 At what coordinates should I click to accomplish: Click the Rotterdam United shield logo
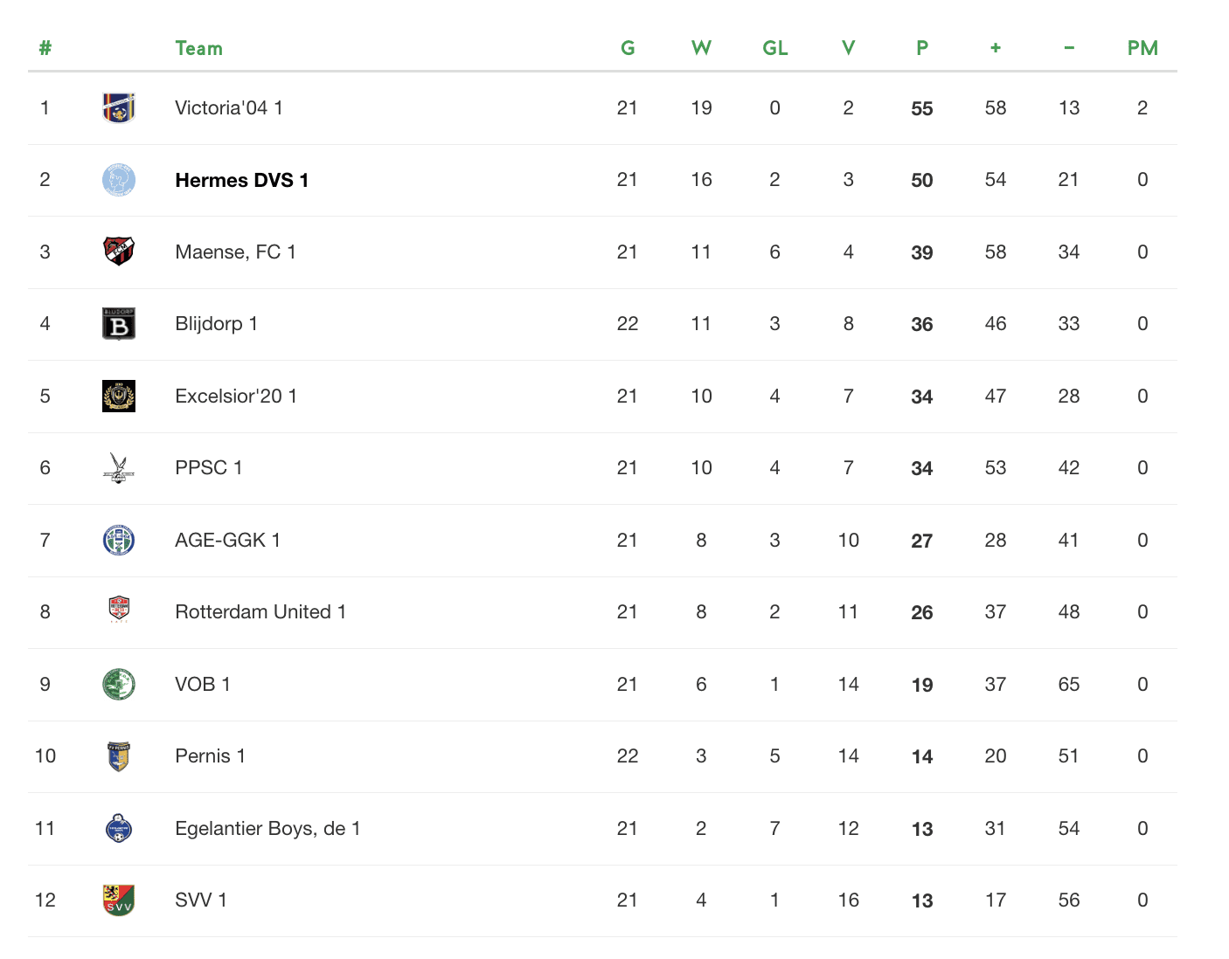click(119, 610)
